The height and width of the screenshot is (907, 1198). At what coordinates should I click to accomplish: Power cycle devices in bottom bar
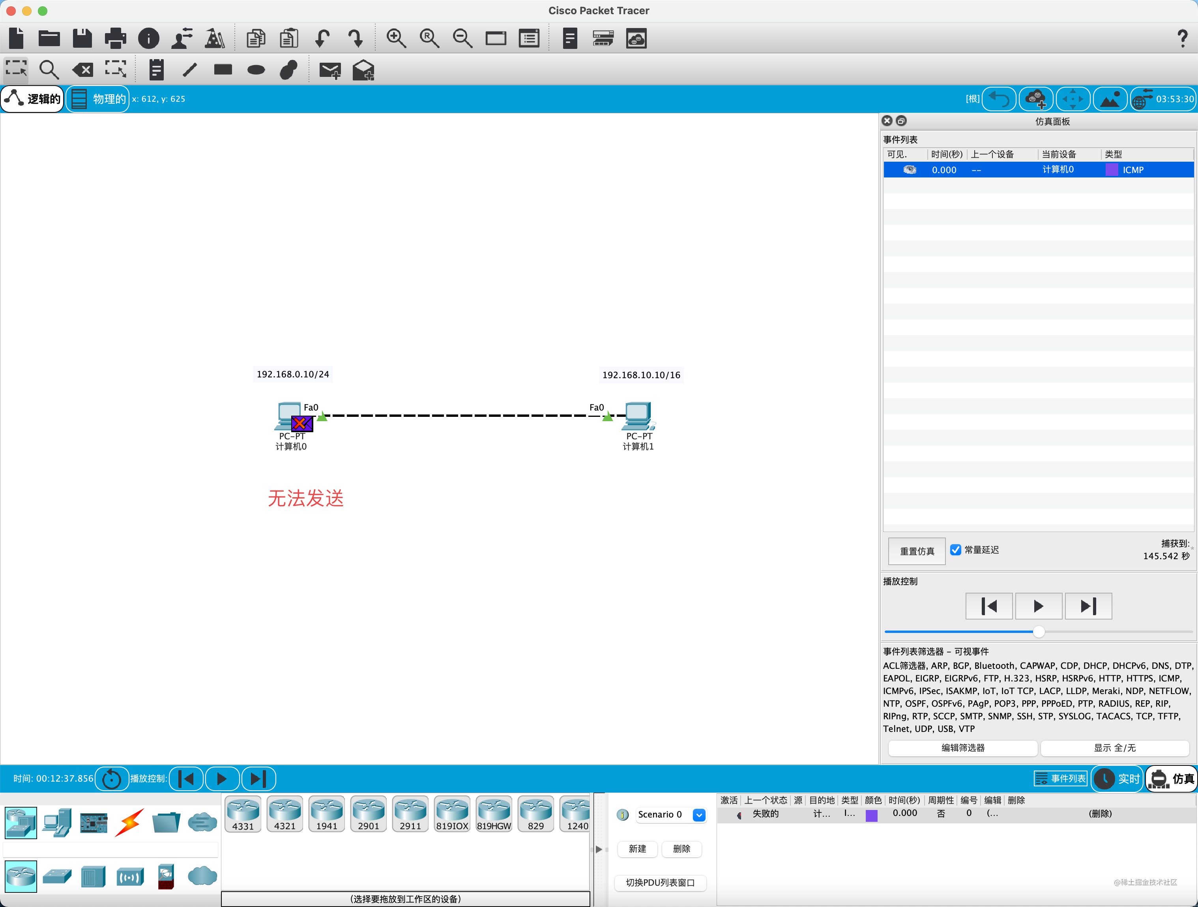(x=112, y=779)
